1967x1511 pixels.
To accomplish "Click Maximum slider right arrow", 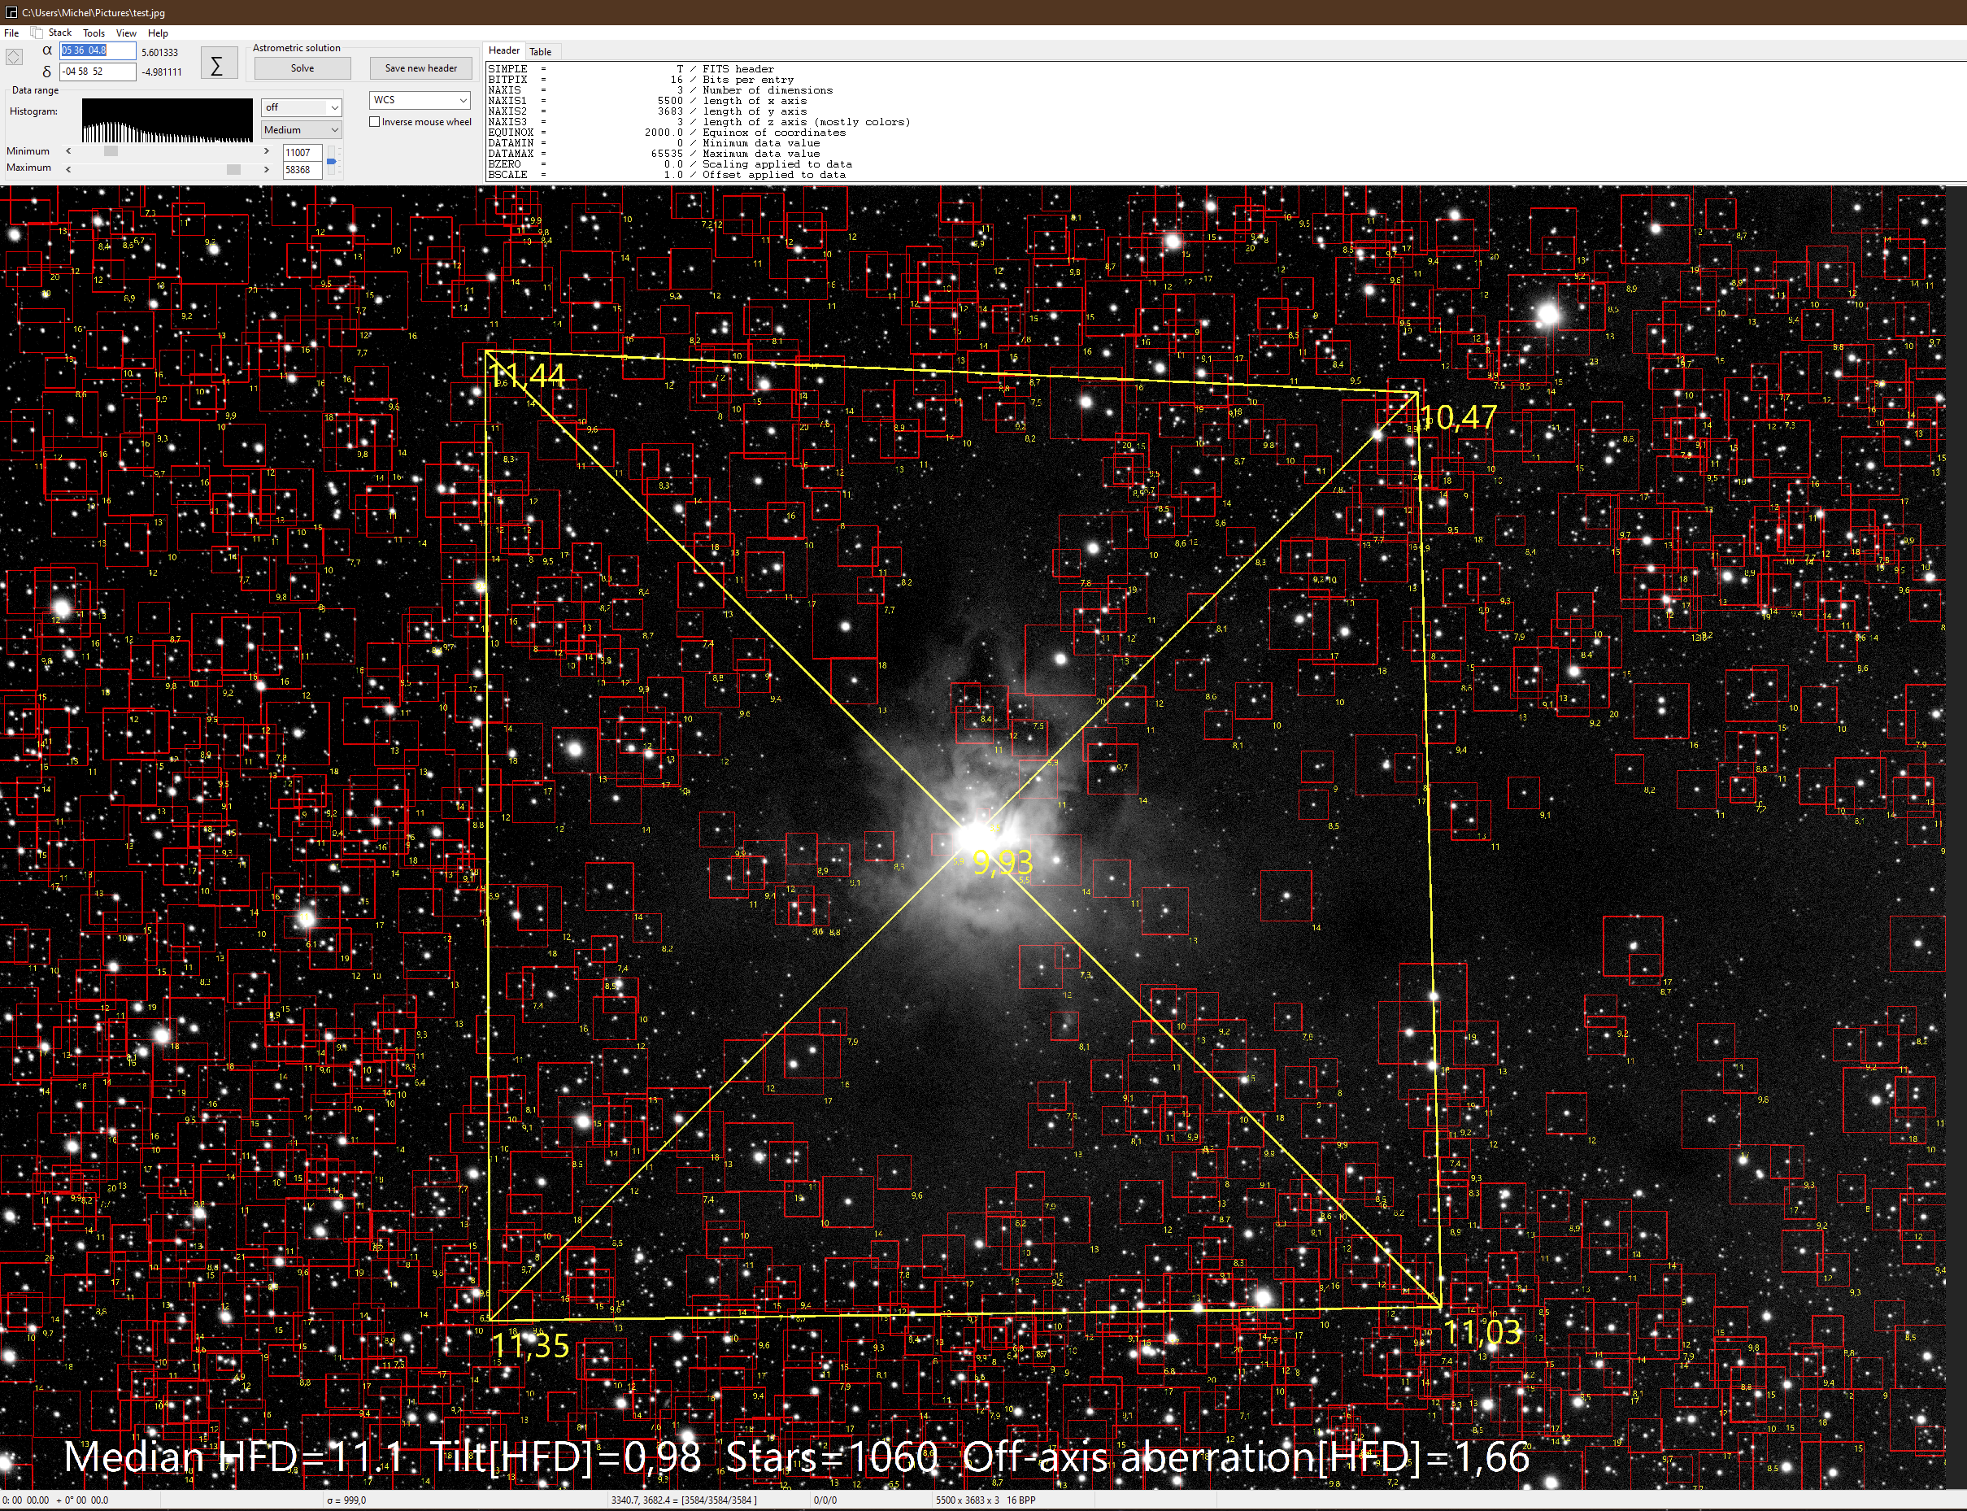I will tap(266, 169).
